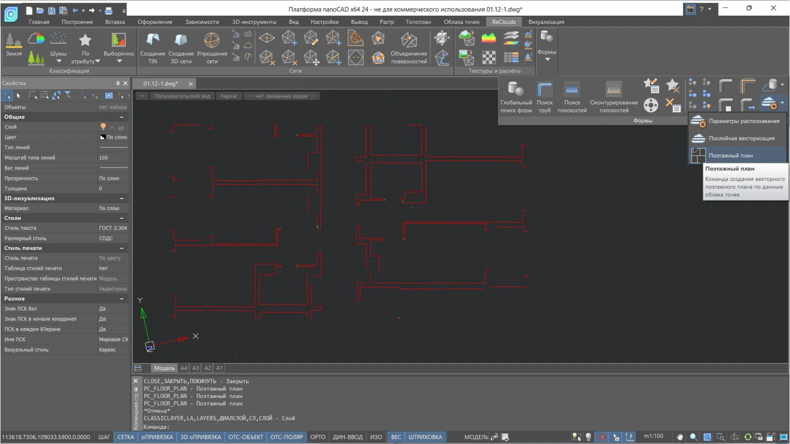Screen dimensions: 790x444
Task: Click the Каркас visual style button
Action: [x=229, y=96]
